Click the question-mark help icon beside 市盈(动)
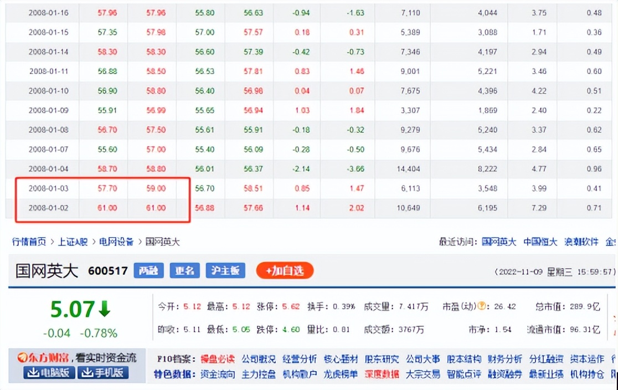This screenshot has width=618, height=390. pos(482,305)
